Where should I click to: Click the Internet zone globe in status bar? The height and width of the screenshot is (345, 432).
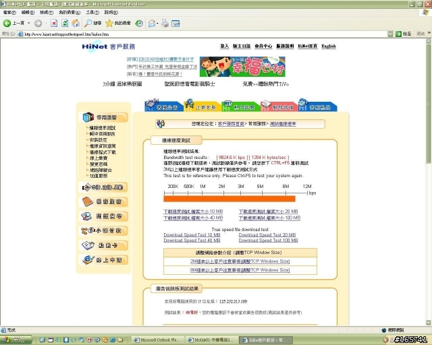[384, 330]
